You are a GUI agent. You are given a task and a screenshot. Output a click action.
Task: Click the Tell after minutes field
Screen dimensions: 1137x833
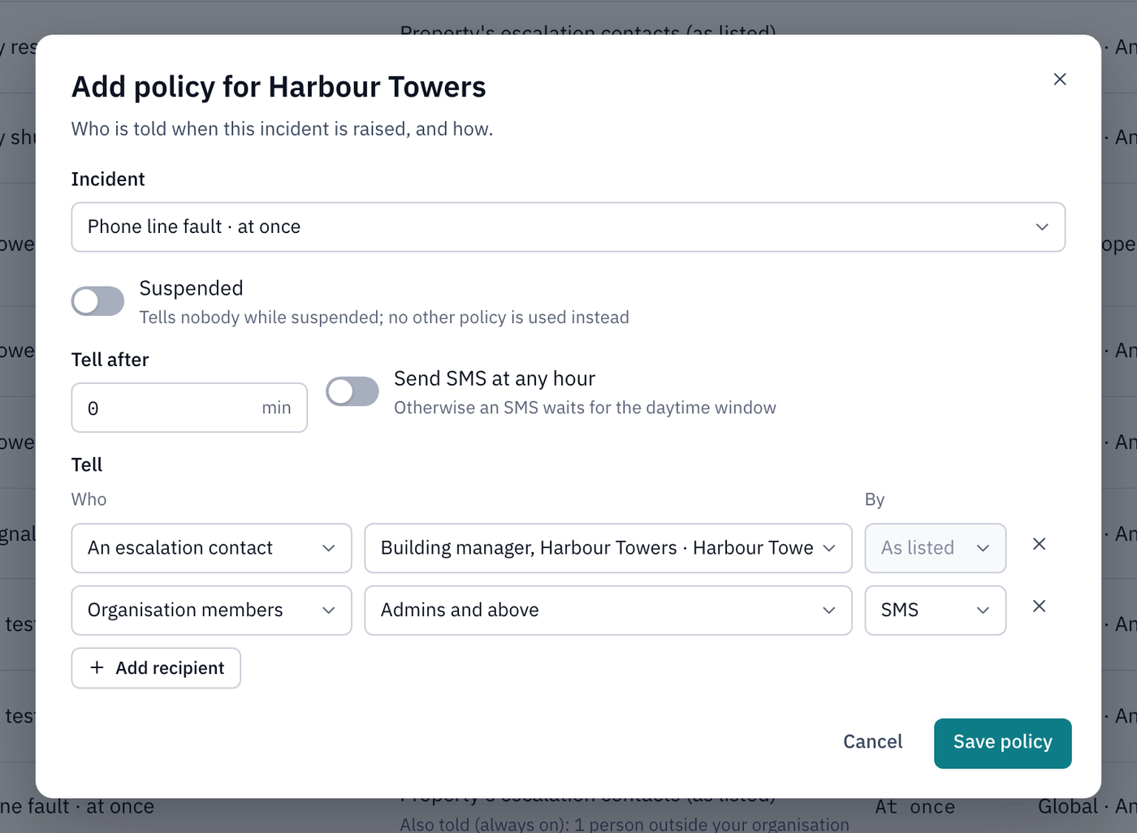coord(189,408)
